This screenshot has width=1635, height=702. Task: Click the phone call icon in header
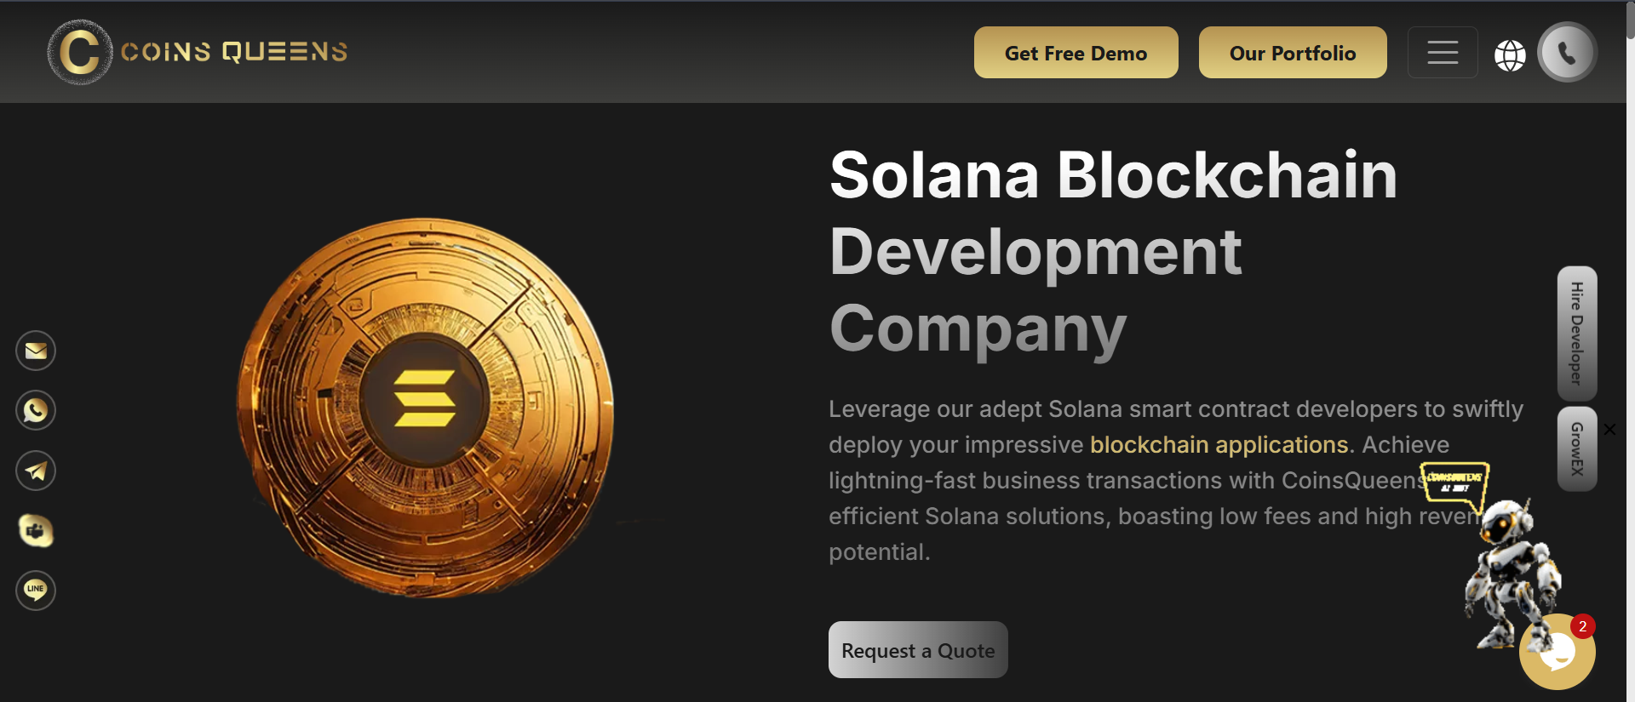pos(1568,52)
